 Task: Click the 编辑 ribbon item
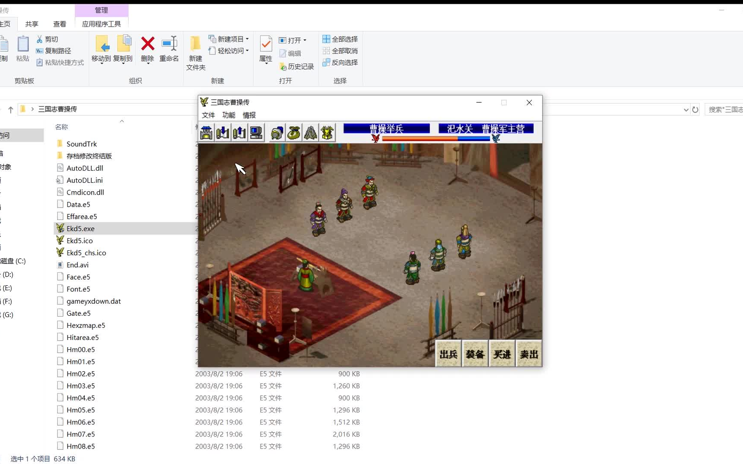click(x=290, y=53)
